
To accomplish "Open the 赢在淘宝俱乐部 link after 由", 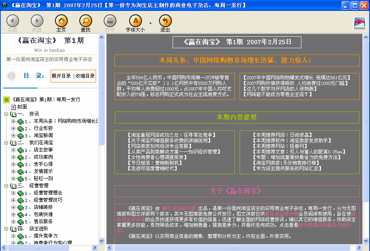I will 179,208.
